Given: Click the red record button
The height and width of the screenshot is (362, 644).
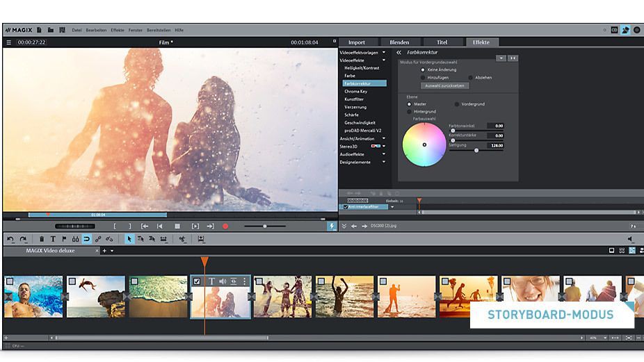Looking at the screenshot, I should coord(225,226).
